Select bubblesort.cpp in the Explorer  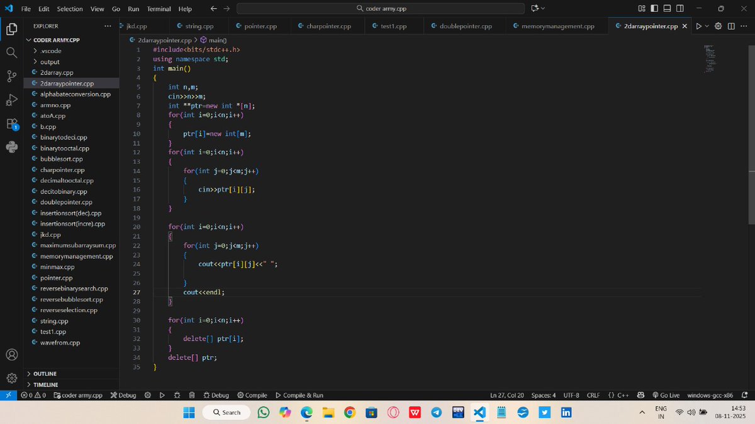[x=60, y=158]
